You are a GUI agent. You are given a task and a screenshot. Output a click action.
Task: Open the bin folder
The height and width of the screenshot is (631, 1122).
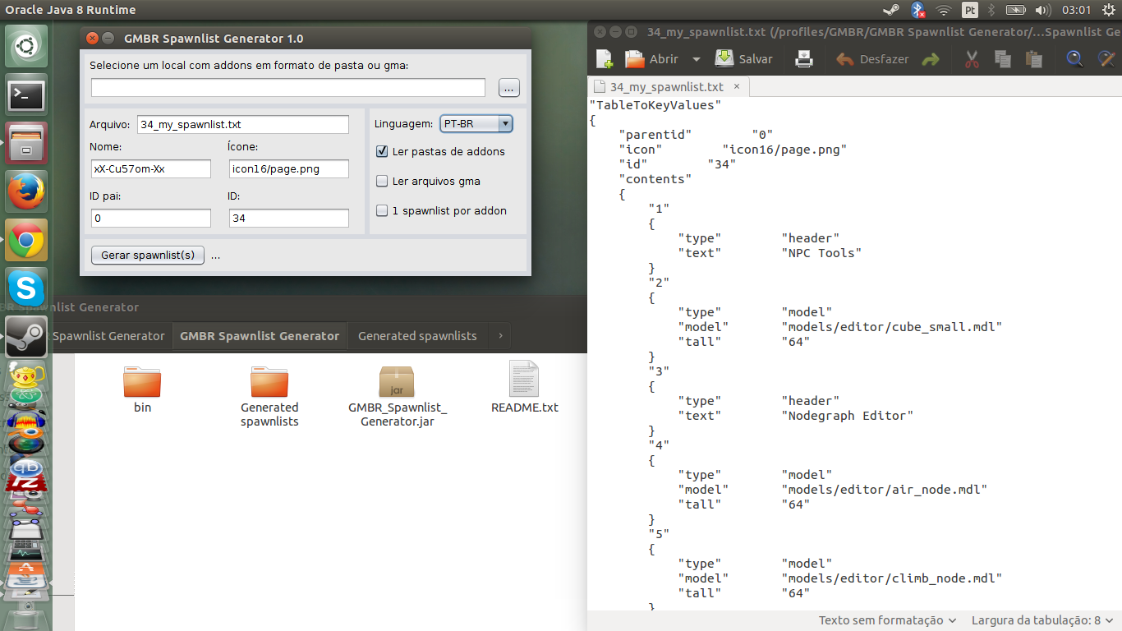pos(142,382)
